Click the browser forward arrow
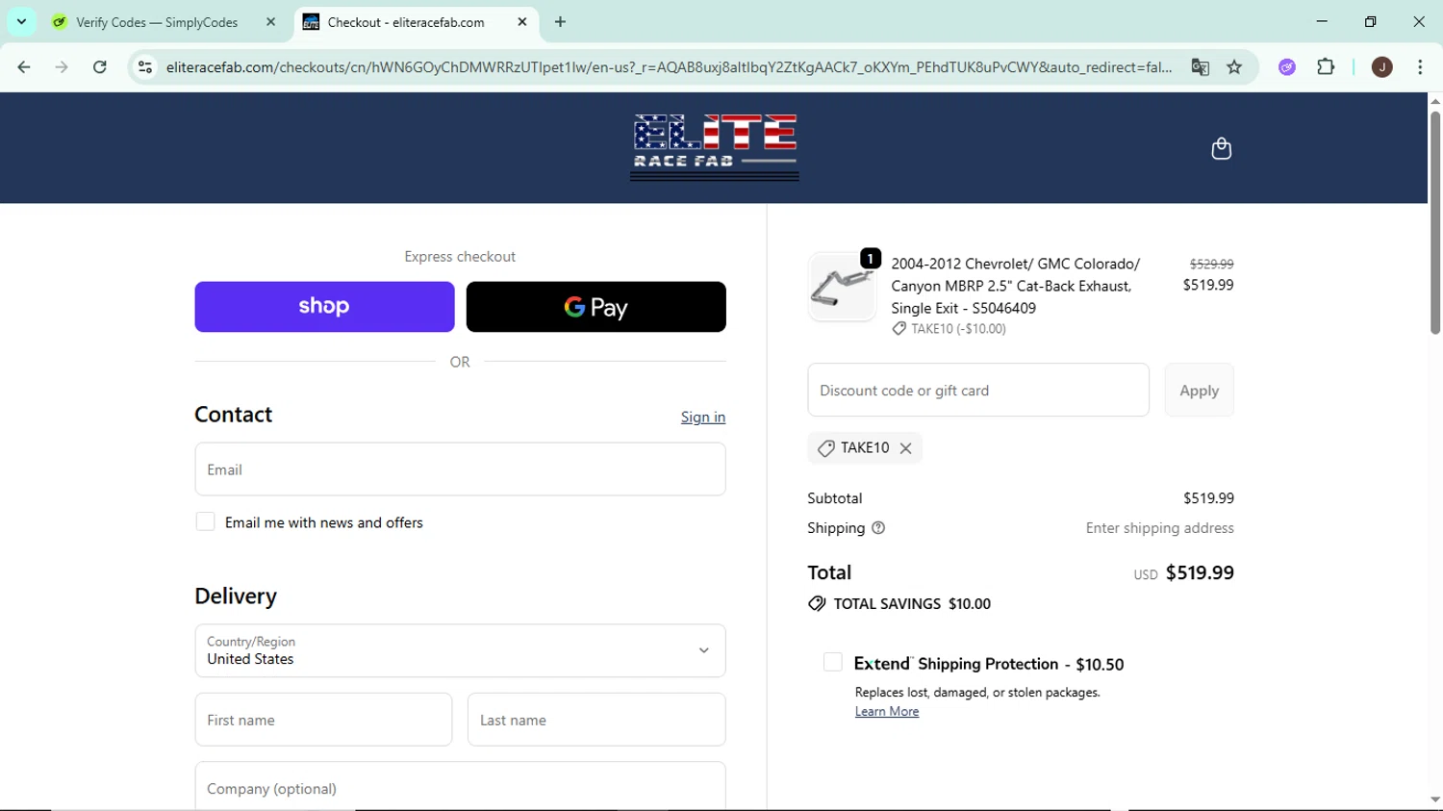The image size is (1443, 811). pyautogui.click(x=62, y=67)
